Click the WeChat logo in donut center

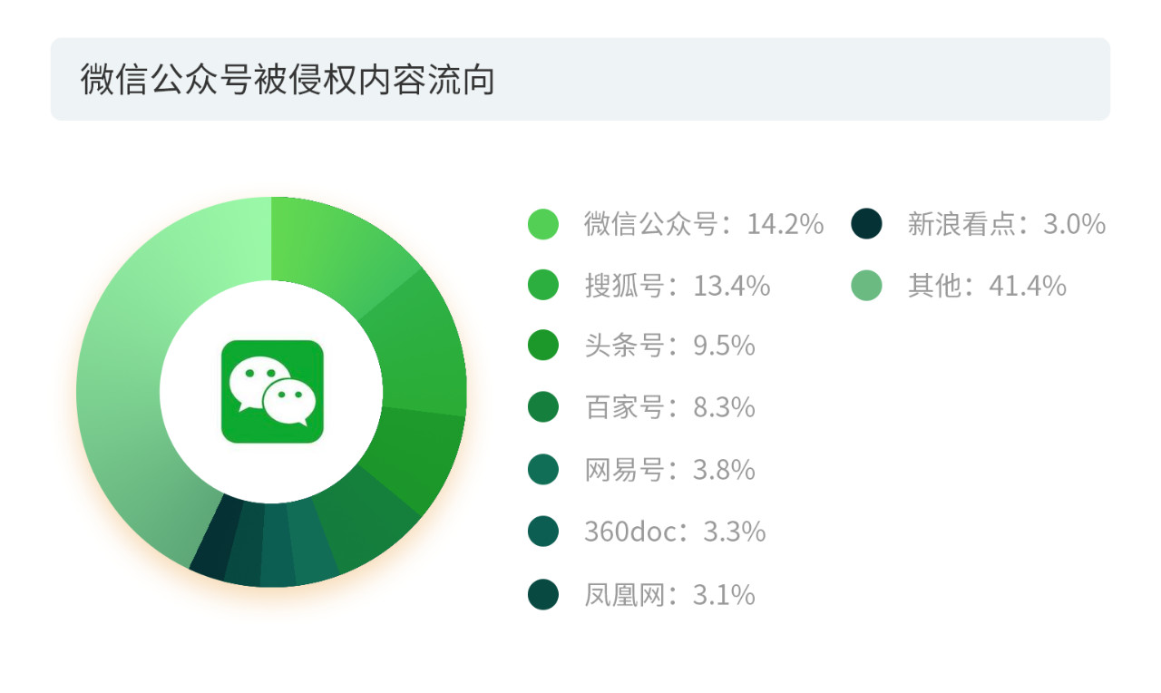272,392
